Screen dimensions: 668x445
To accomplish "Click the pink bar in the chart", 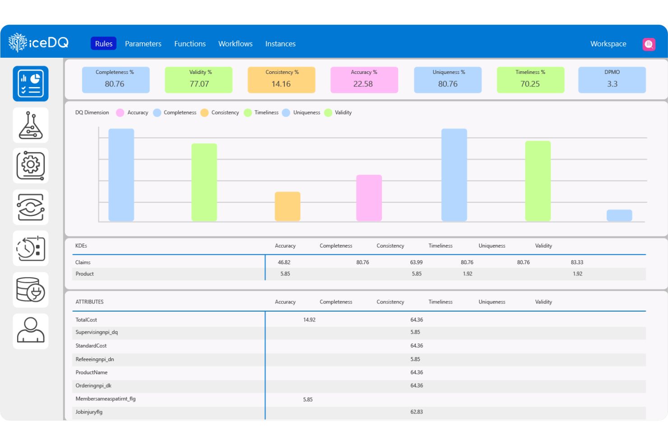I will 369,198.
